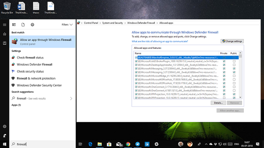Image resolution: width=264 pixels, height=148 pixels.
Task: Click the Home icon in search sidebar
Action: (x=4, y=34)
